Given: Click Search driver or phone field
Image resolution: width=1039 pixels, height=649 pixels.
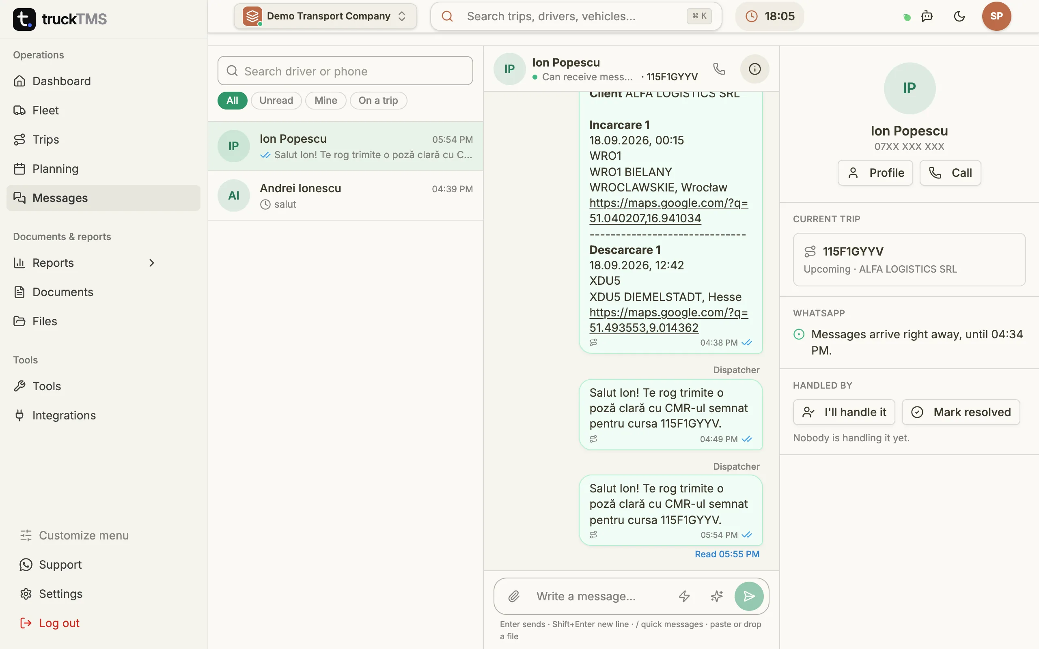Looking at the screenshot, I should [x=345, y=71].
